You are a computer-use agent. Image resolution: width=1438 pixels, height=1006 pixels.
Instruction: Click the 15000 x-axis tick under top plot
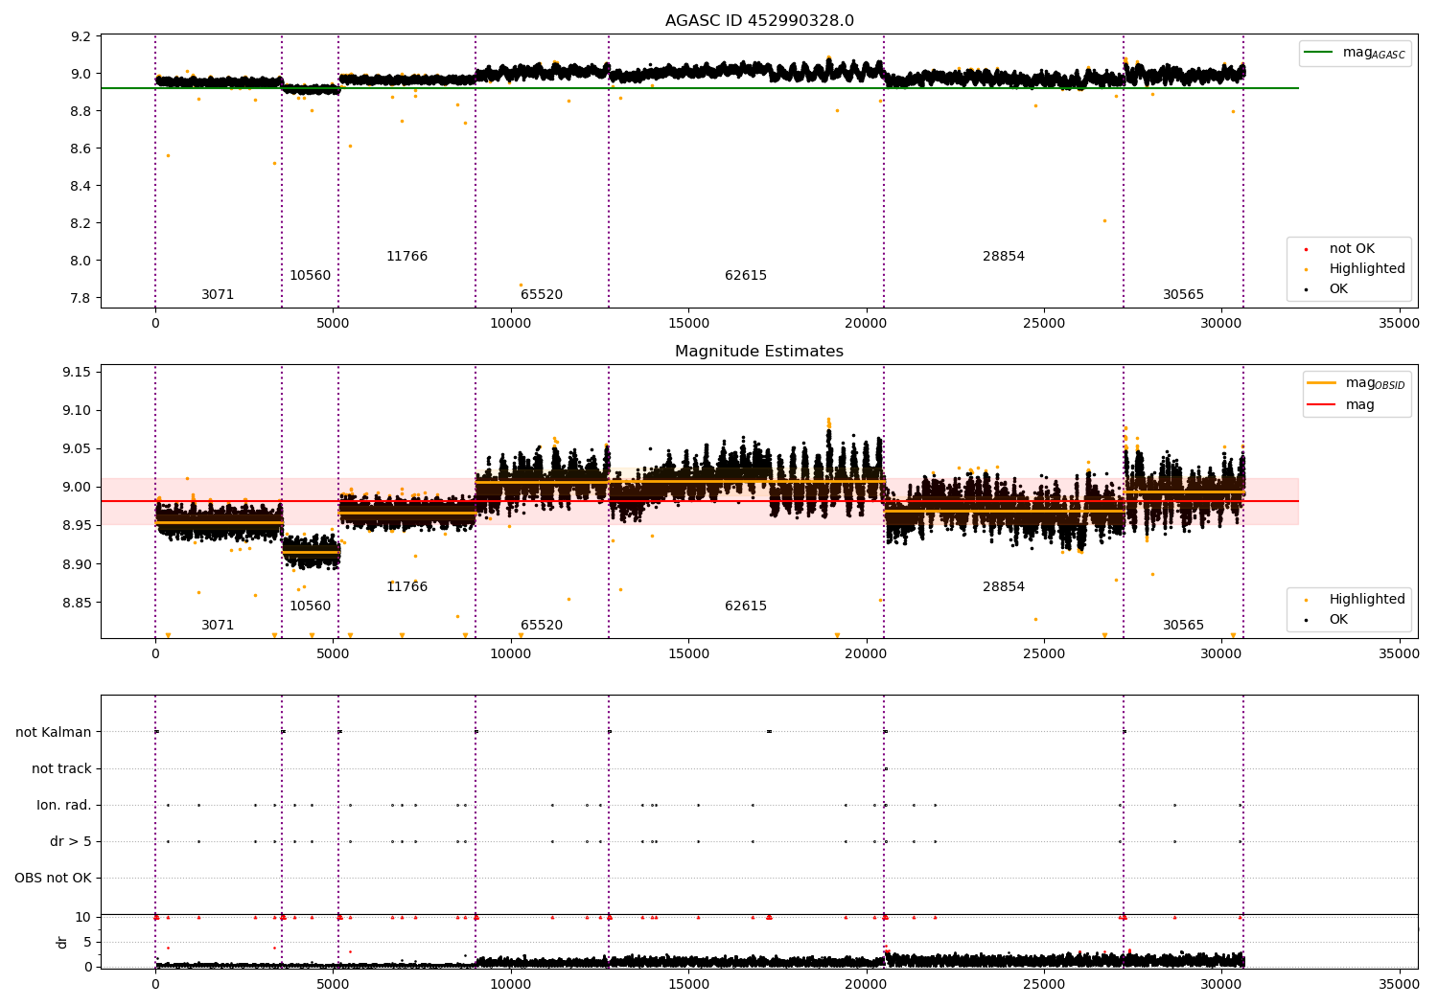tap(688, 324)
